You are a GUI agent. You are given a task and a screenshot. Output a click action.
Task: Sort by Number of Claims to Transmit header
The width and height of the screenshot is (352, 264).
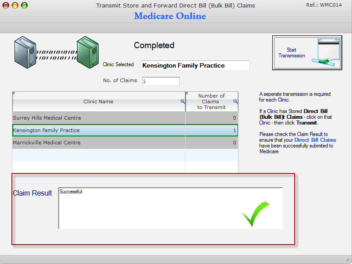pyautogui.click(x=212, y=102)
